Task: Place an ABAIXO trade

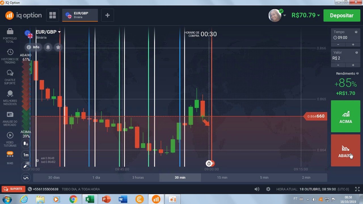Action: click(x=345, y=150)
